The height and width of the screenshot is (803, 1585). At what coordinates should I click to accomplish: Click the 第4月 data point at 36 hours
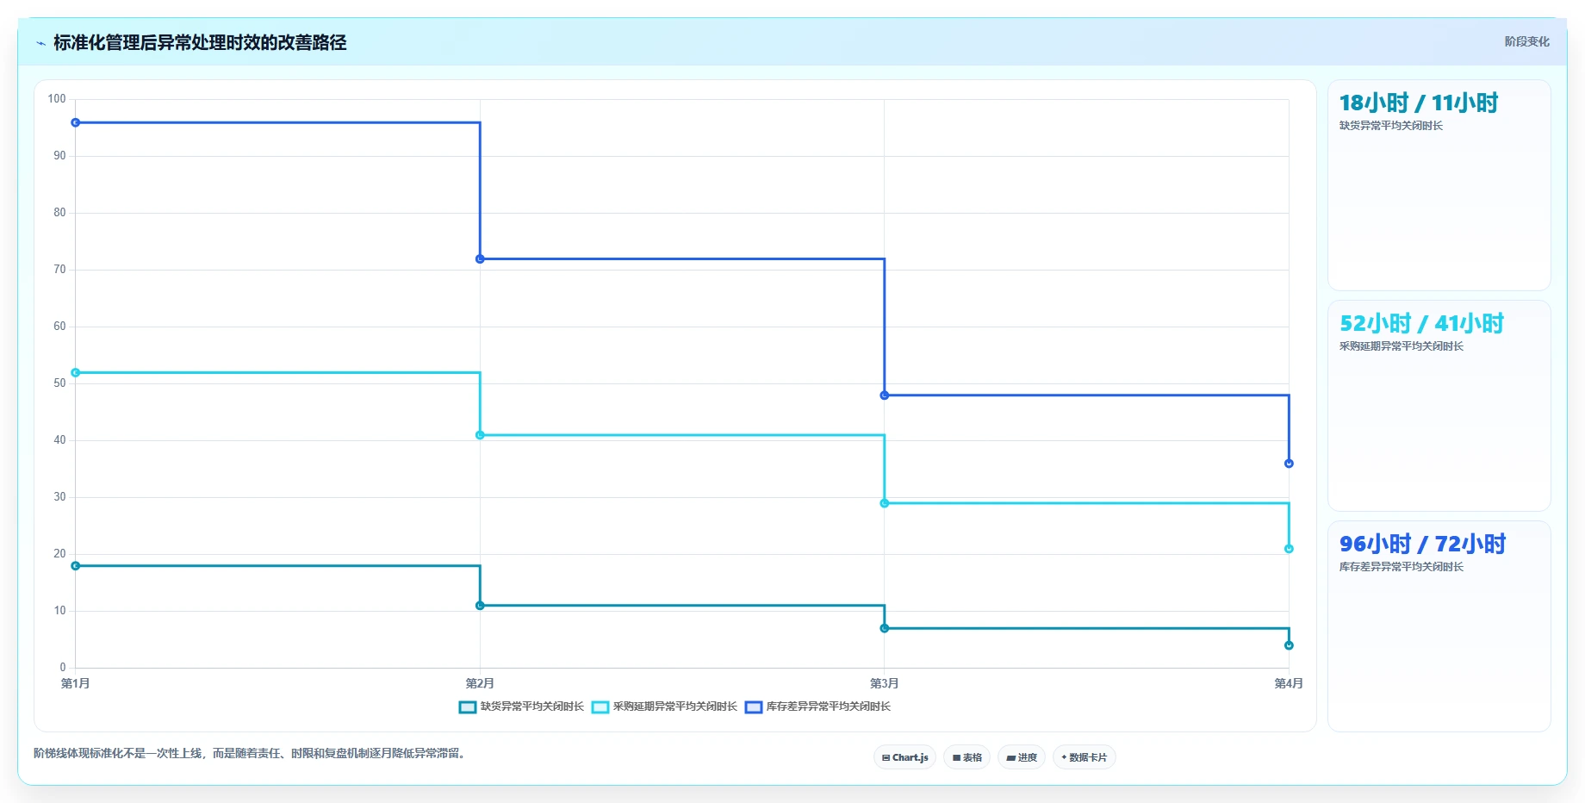click(x=1289, y=464)
